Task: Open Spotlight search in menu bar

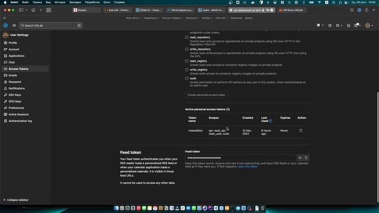Action: 289,2
